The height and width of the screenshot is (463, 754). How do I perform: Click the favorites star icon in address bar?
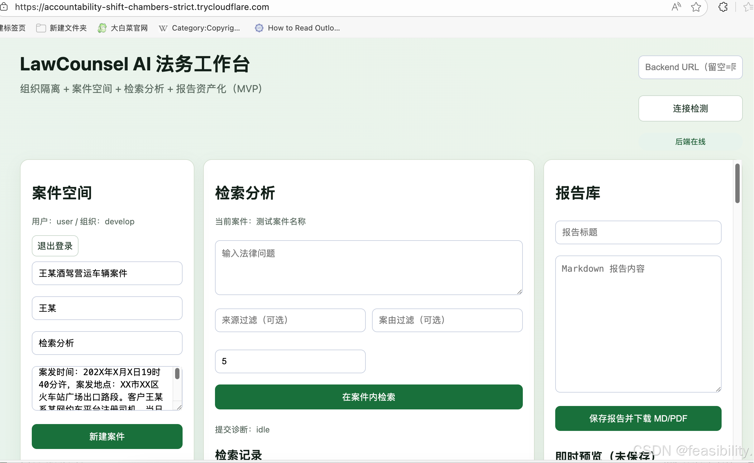point(696,7)
